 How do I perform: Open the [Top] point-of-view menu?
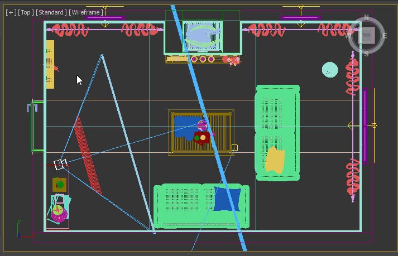pos(26,12)
